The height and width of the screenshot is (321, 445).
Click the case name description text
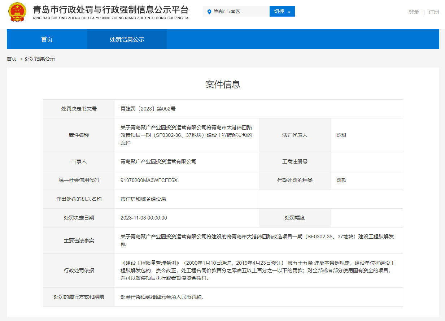[187, 135]
